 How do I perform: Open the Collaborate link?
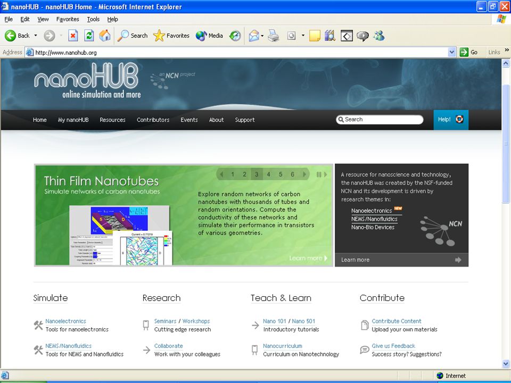(169, 346)
